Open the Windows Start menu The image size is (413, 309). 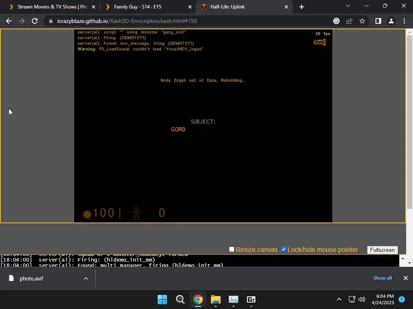[162, 299]
